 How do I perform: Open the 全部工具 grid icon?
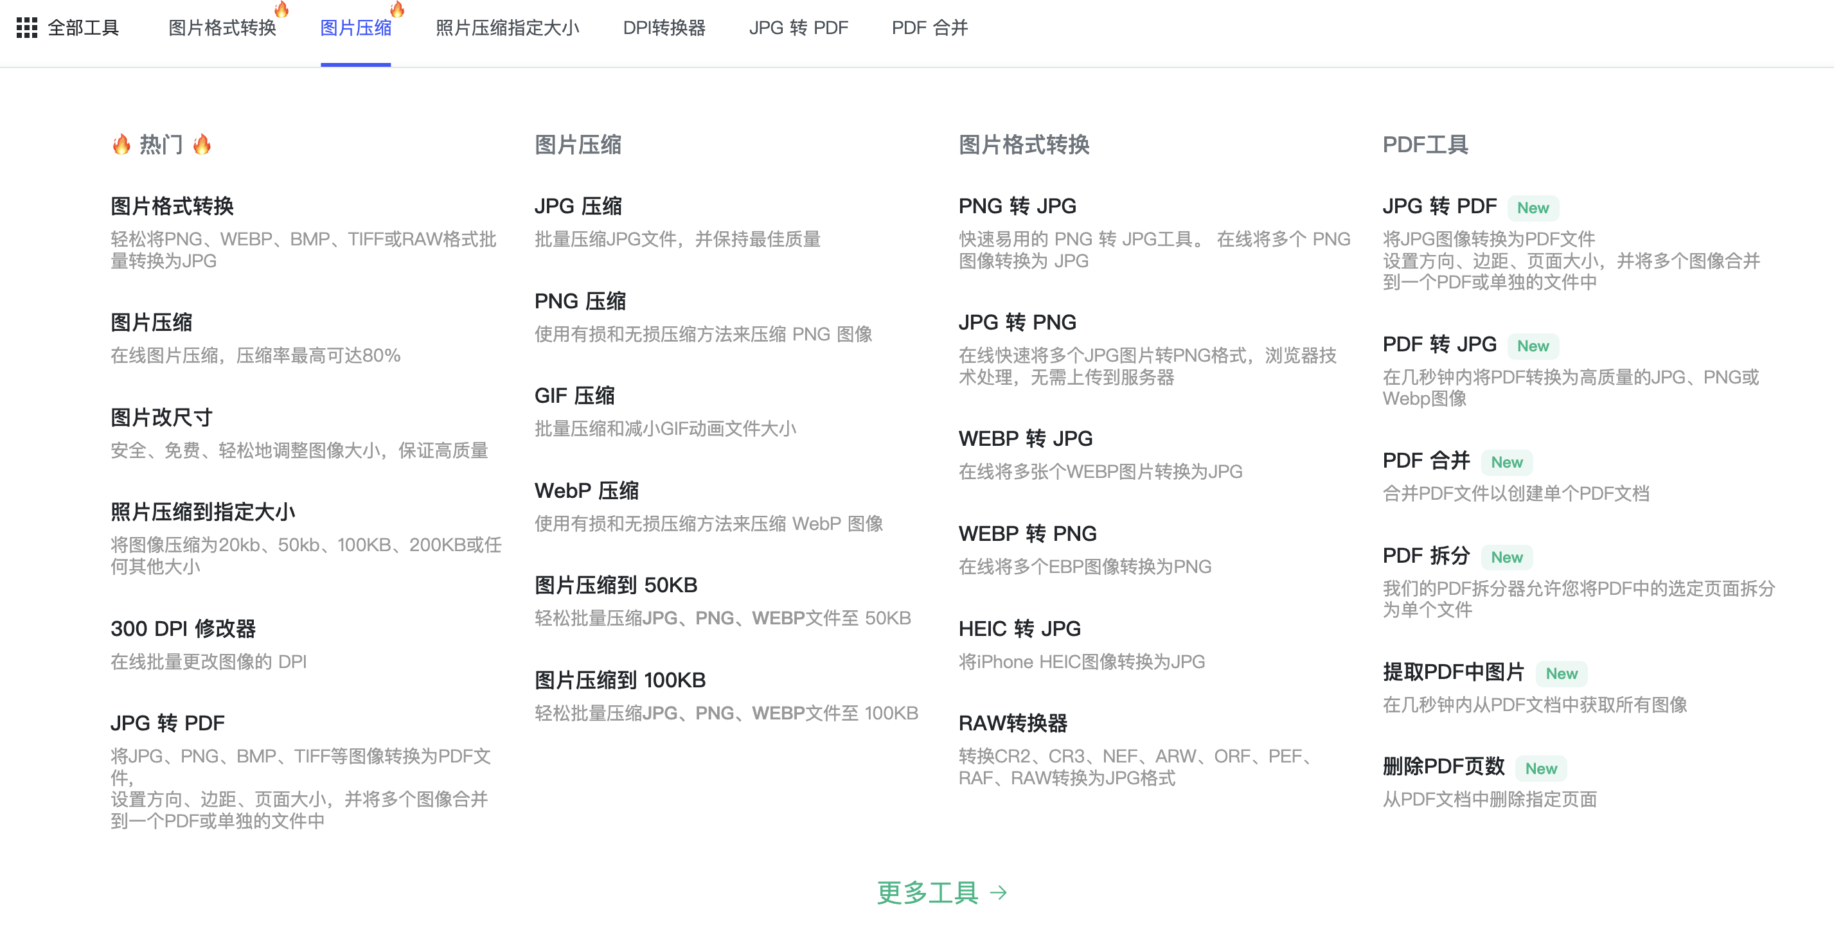pyautogui.click(x=26, y=28)
